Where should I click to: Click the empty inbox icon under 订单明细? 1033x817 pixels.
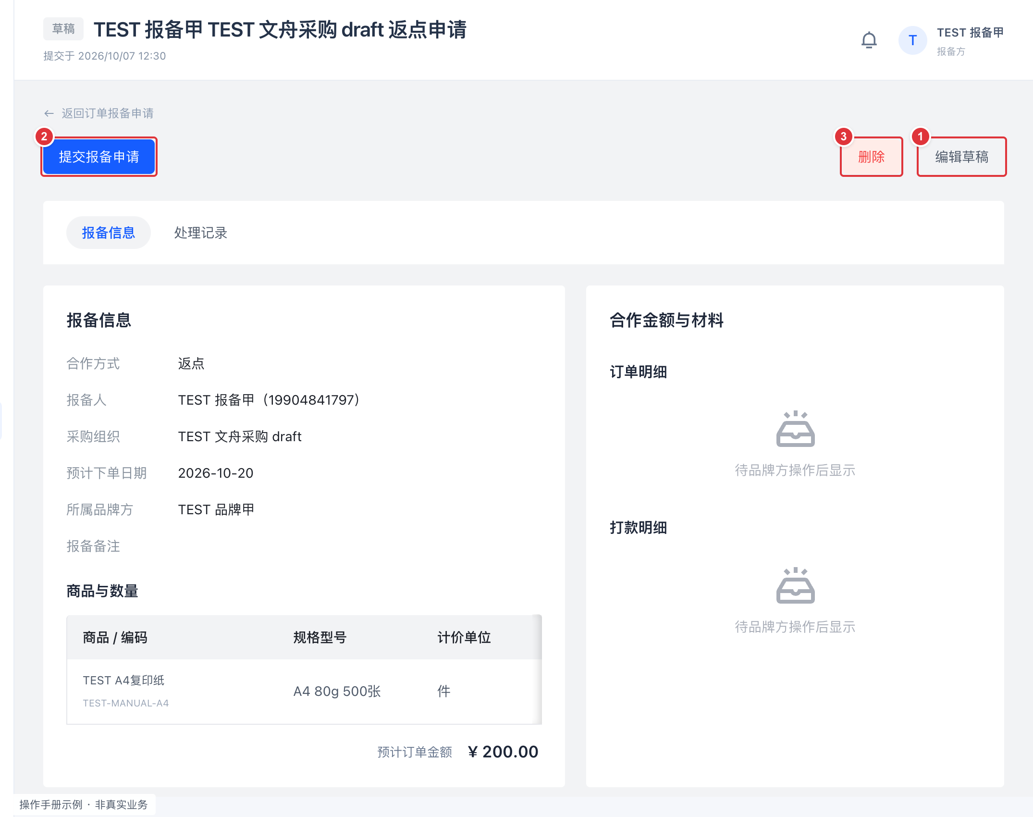795,429
